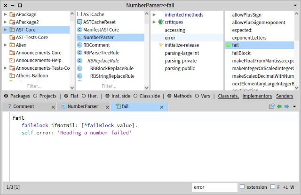Click the AST-Tests-Core package icon
Image resolution: width=301 pixels, height=195 pixels.
point(12,37)
